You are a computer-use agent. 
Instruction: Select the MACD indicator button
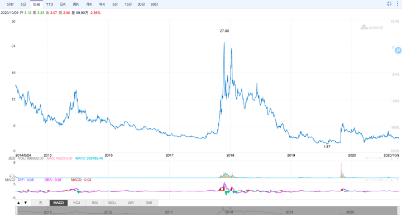click(59, 203)
